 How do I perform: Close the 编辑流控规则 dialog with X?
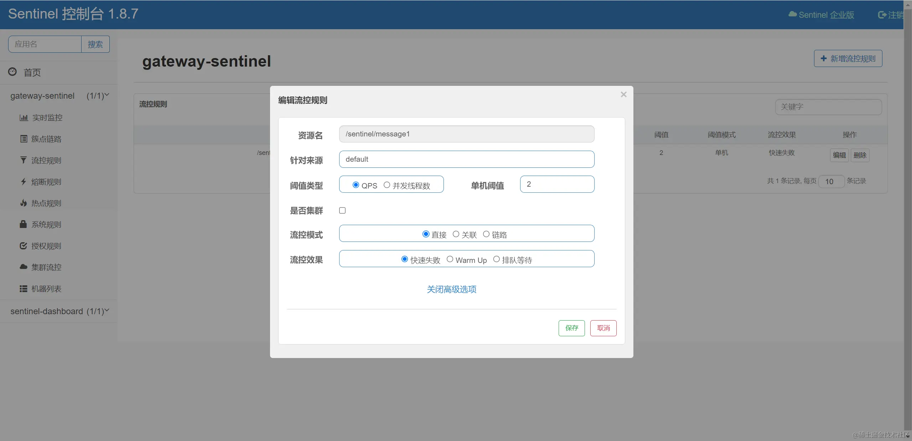pos(623,94)
